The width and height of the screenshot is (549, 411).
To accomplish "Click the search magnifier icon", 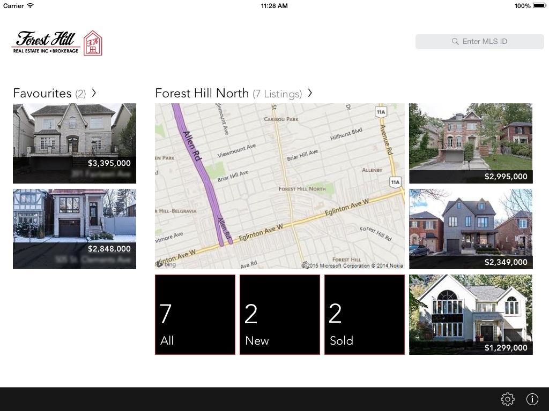I will click(x=455, y=42).
